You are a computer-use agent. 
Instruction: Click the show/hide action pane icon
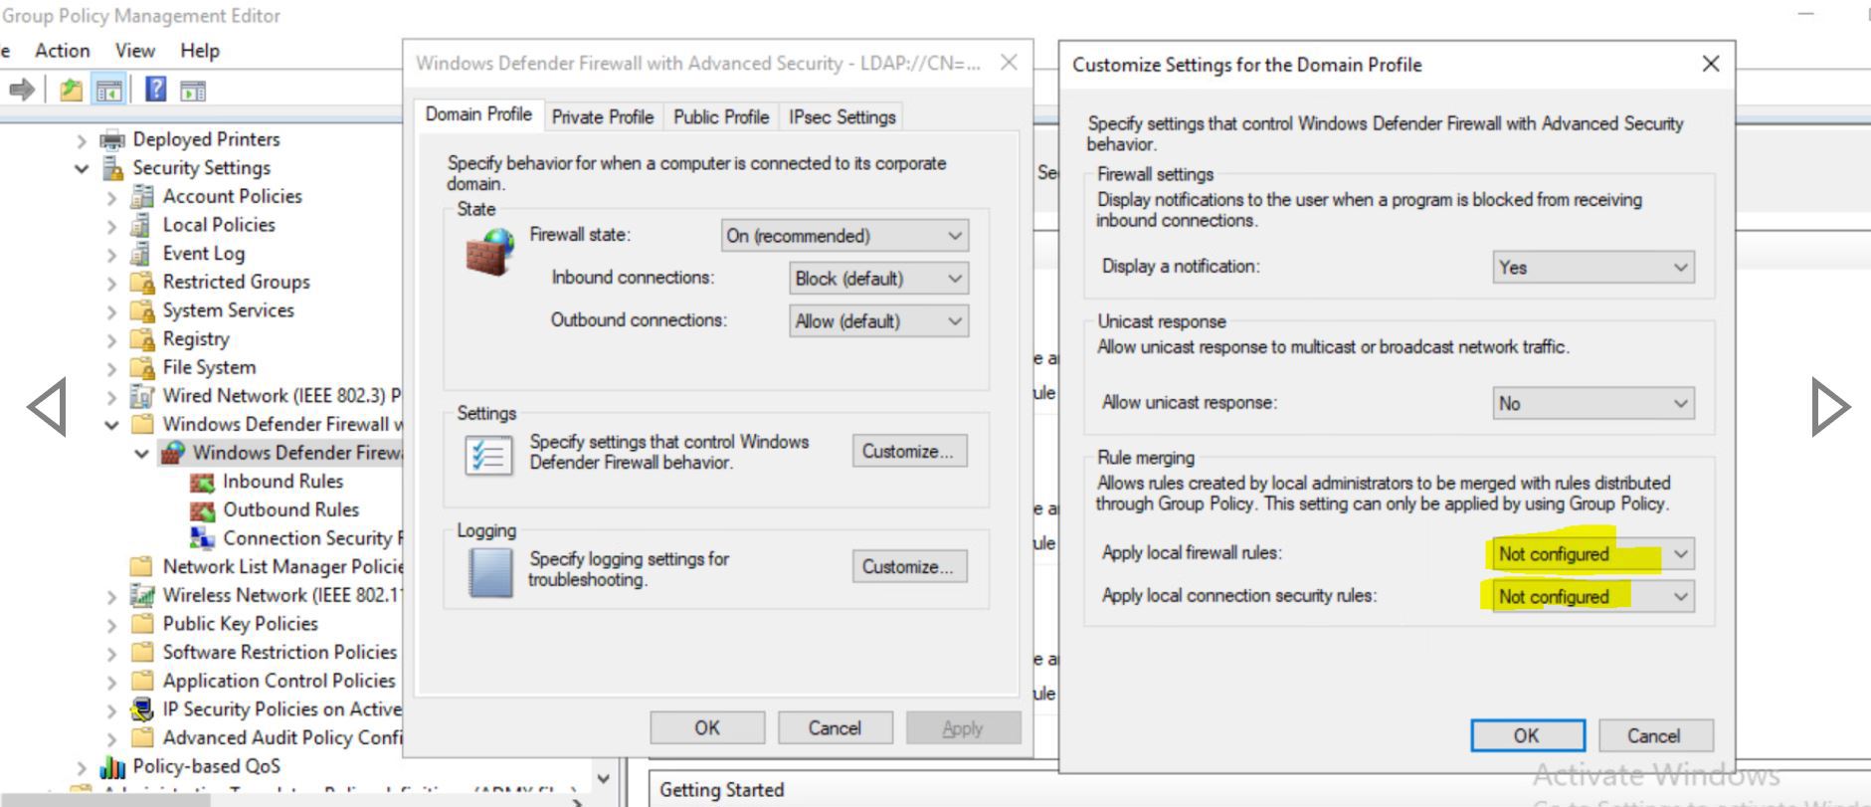pos(193,92)
